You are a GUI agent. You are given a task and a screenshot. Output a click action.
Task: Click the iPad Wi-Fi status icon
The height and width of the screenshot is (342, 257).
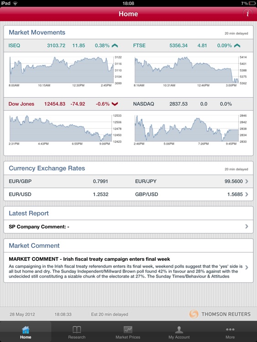(x=15, y=3)
